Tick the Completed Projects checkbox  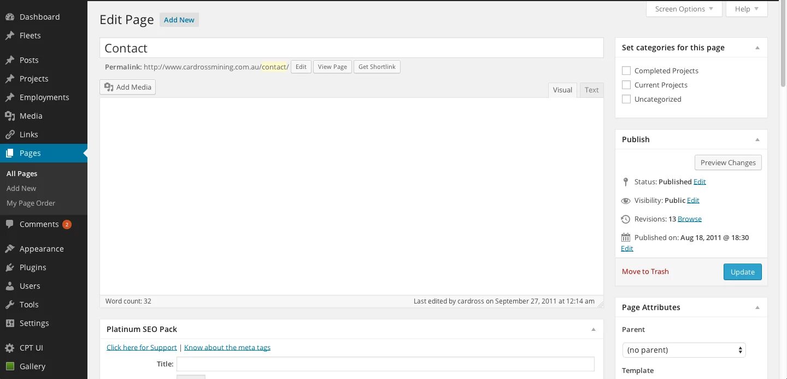click(626, 71)
